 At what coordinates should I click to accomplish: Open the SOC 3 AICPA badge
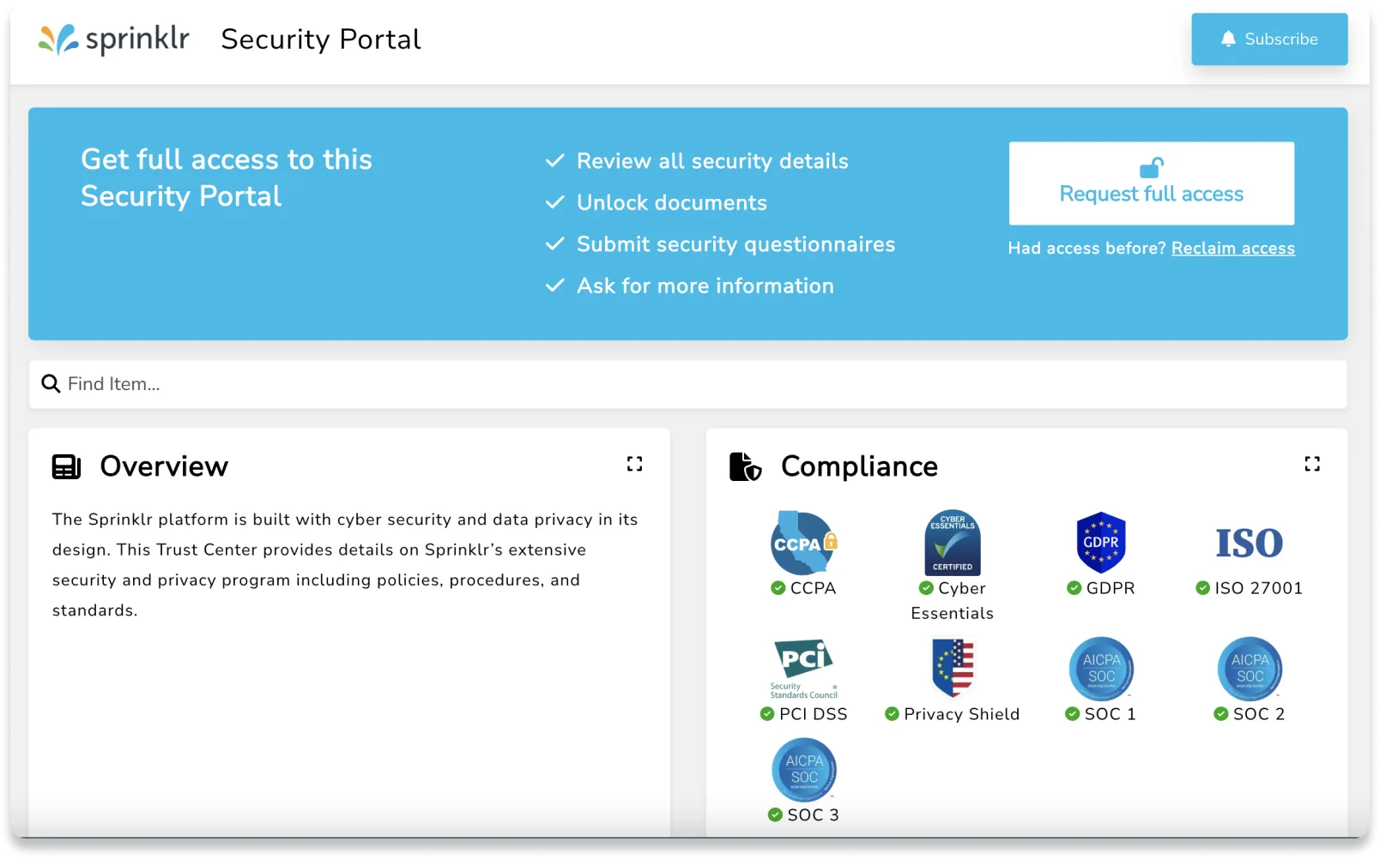(x=804, y=770)
